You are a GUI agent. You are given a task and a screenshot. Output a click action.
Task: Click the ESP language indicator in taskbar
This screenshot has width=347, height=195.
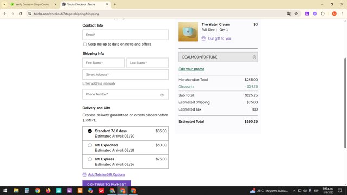pos(316,191)
